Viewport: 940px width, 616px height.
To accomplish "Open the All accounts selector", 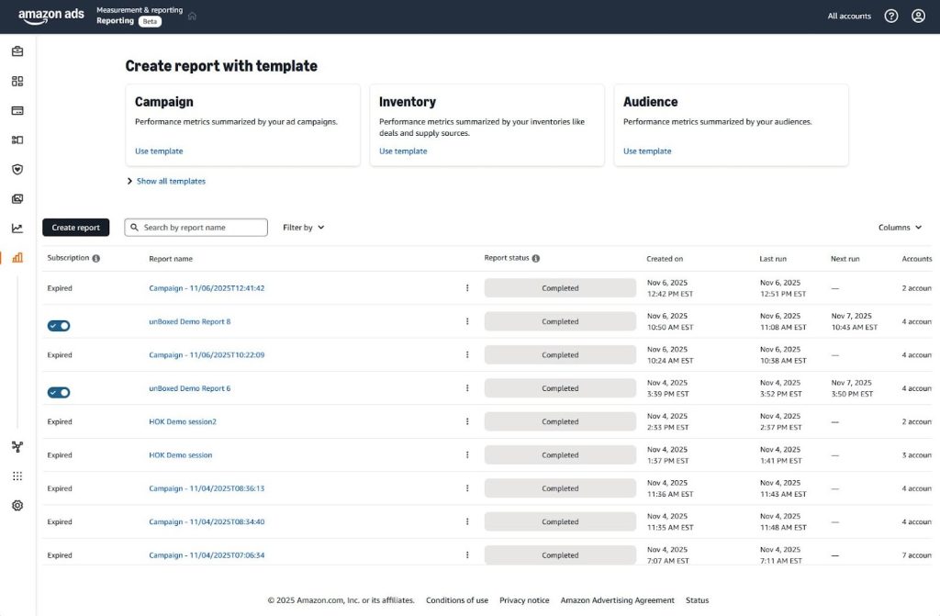I will [x=849, y=17].
